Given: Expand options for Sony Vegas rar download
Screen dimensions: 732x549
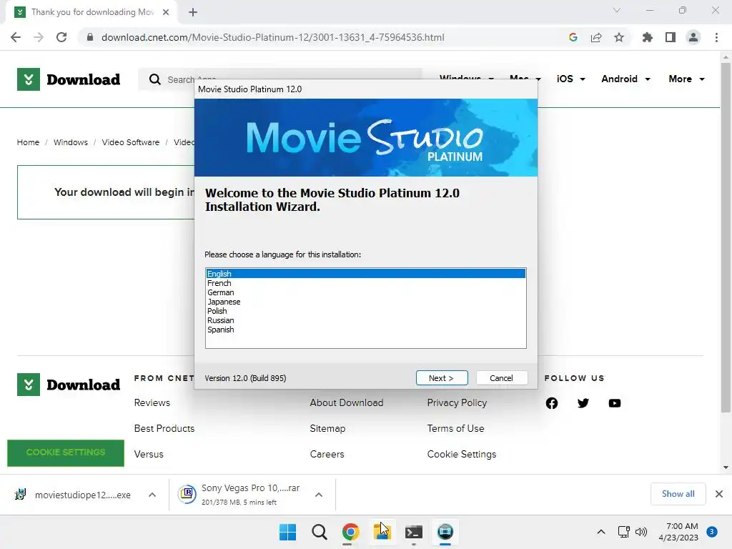Looking at the screenshot, I should point(319,495).
